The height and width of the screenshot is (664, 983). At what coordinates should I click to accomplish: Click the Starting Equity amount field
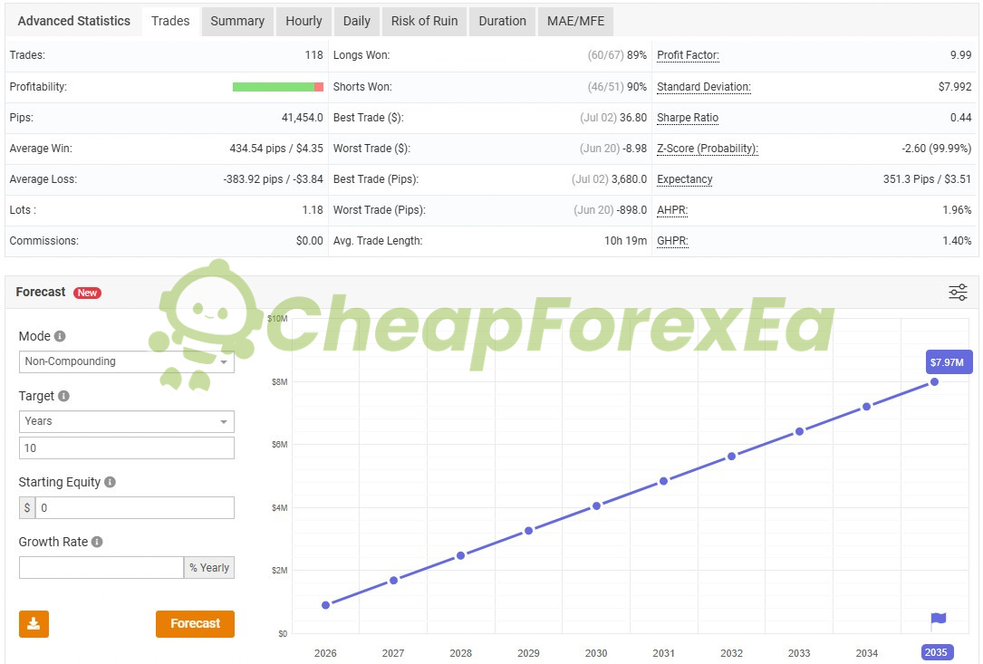(x=135, y=508)
